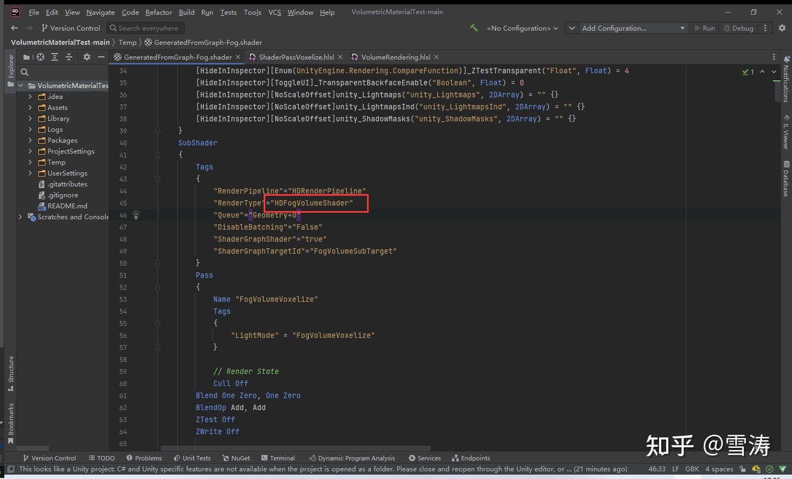Open the Navigate menu
This screenshot has height=479, width=792.
(101, 12)
